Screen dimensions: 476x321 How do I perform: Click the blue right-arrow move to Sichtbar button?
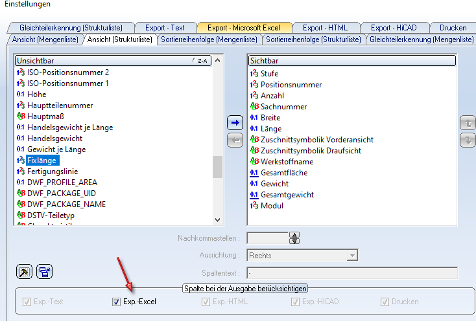pyautogui.click(x=235, y=123)
